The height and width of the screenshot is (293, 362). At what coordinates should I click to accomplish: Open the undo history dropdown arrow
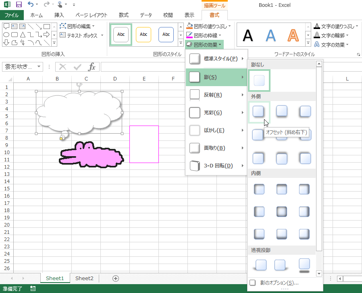[37, 4]
